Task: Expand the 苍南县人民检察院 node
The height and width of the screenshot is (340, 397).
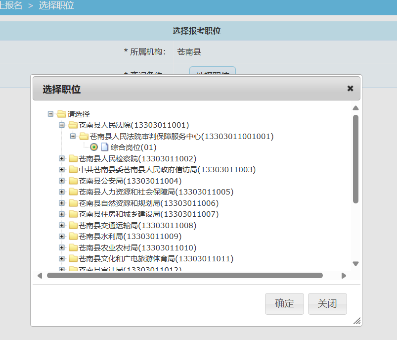Action: tap(62, 159)
